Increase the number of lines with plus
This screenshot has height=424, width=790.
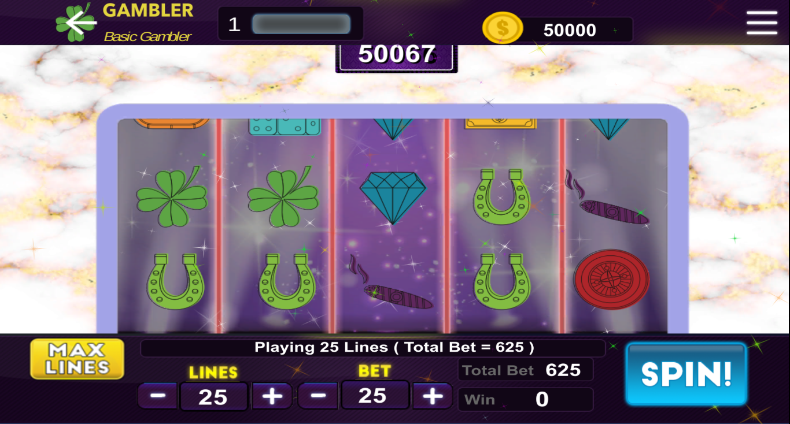[x=272, y=396]
